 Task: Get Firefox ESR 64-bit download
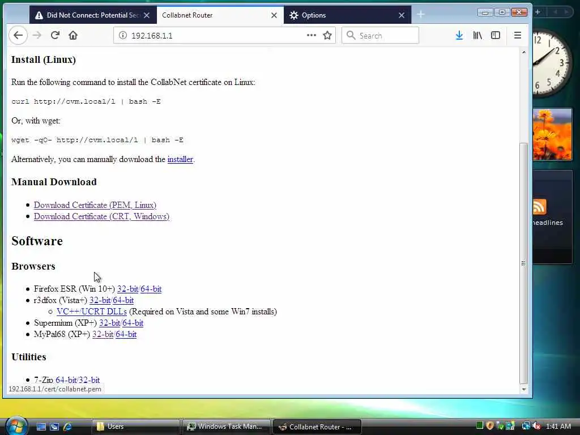pyautogui.click(x=151, y=289)
